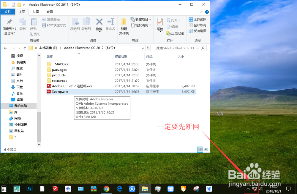Click the blue Help question icon
297x194 pixels.
(207, 12)
